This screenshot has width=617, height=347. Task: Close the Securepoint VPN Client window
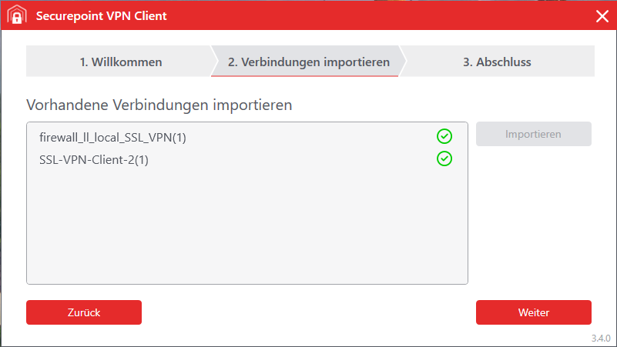(x=602, y=15)
